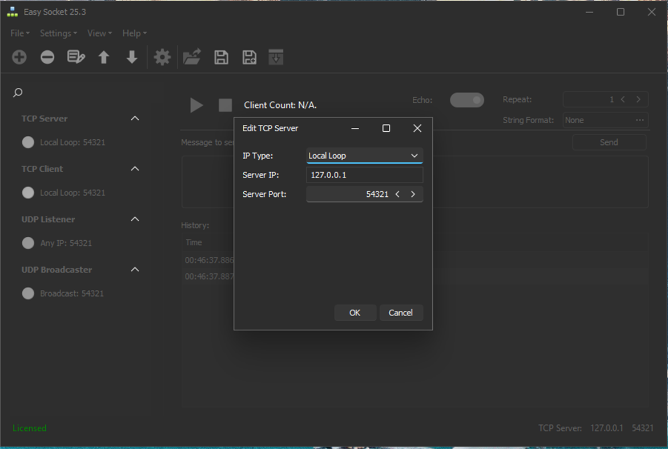Decrease Server Port value

click(397, 194)
